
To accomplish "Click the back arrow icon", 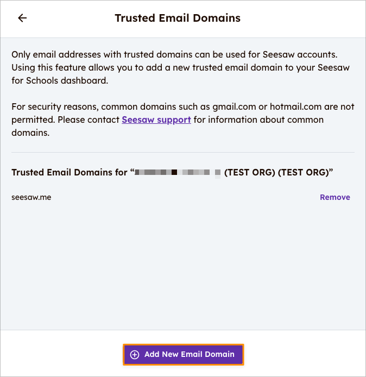I will [x=22, y=18].
